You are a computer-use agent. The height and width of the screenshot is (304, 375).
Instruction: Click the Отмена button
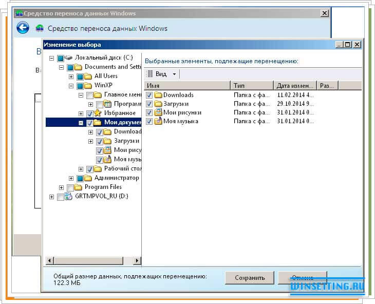click(302, 278)
